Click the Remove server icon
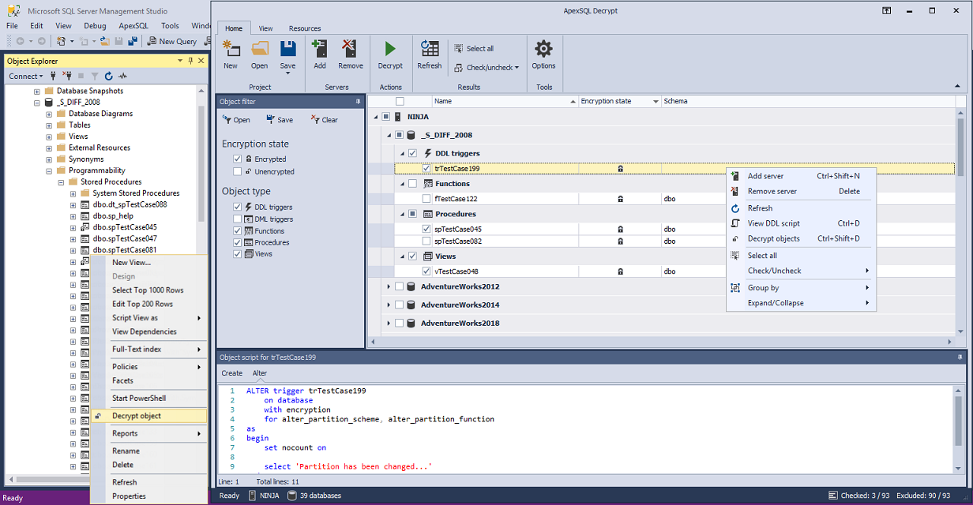The image size is (973, 505). click(x=351, y=50)
